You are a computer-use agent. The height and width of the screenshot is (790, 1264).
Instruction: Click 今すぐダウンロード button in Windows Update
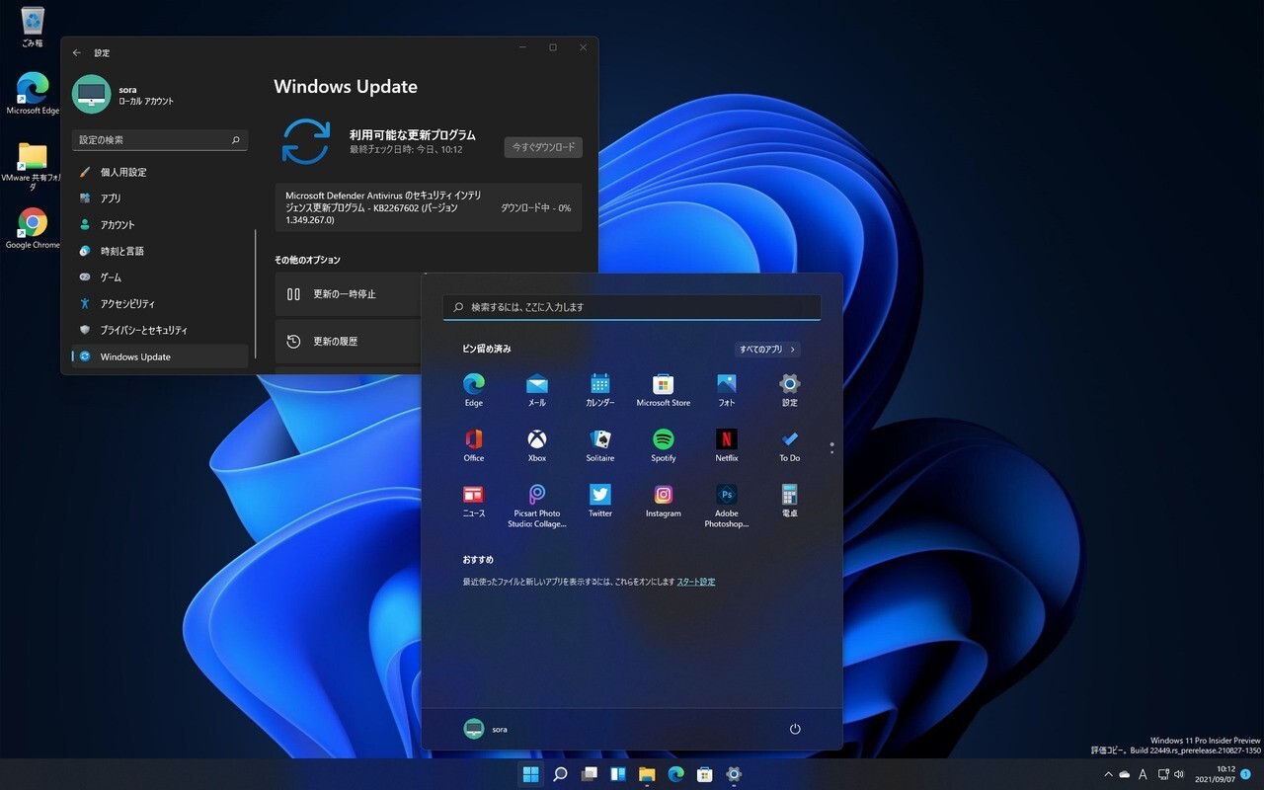[543, 147]
